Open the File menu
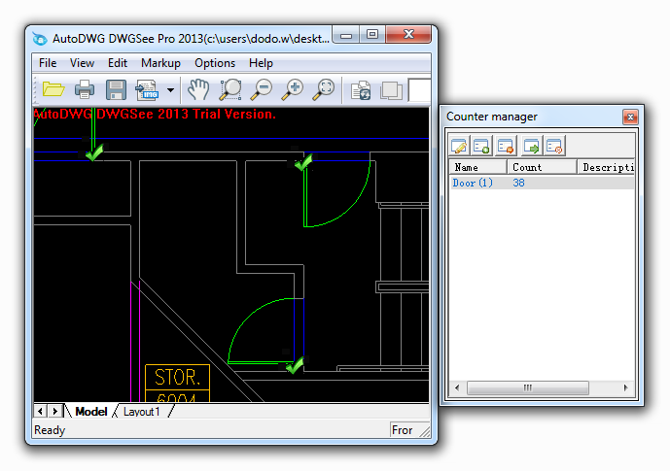The width and height of the screenshot is (670, 471). click(x=48, y=63)
